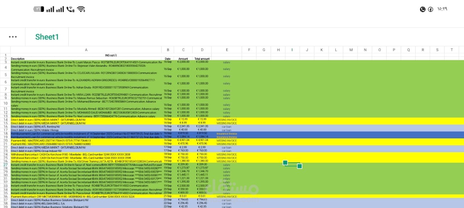Select the CRF MKT MOERBEK payment description

coord(86,196)
